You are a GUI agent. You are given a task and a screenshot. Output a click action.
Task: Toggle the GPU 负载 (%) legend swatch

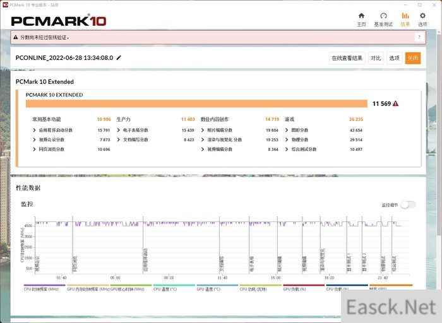[304, 285]
